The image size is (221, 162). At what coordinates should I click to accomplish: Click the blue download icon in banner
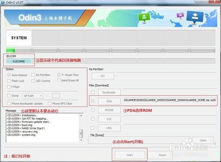click(195, 17)
